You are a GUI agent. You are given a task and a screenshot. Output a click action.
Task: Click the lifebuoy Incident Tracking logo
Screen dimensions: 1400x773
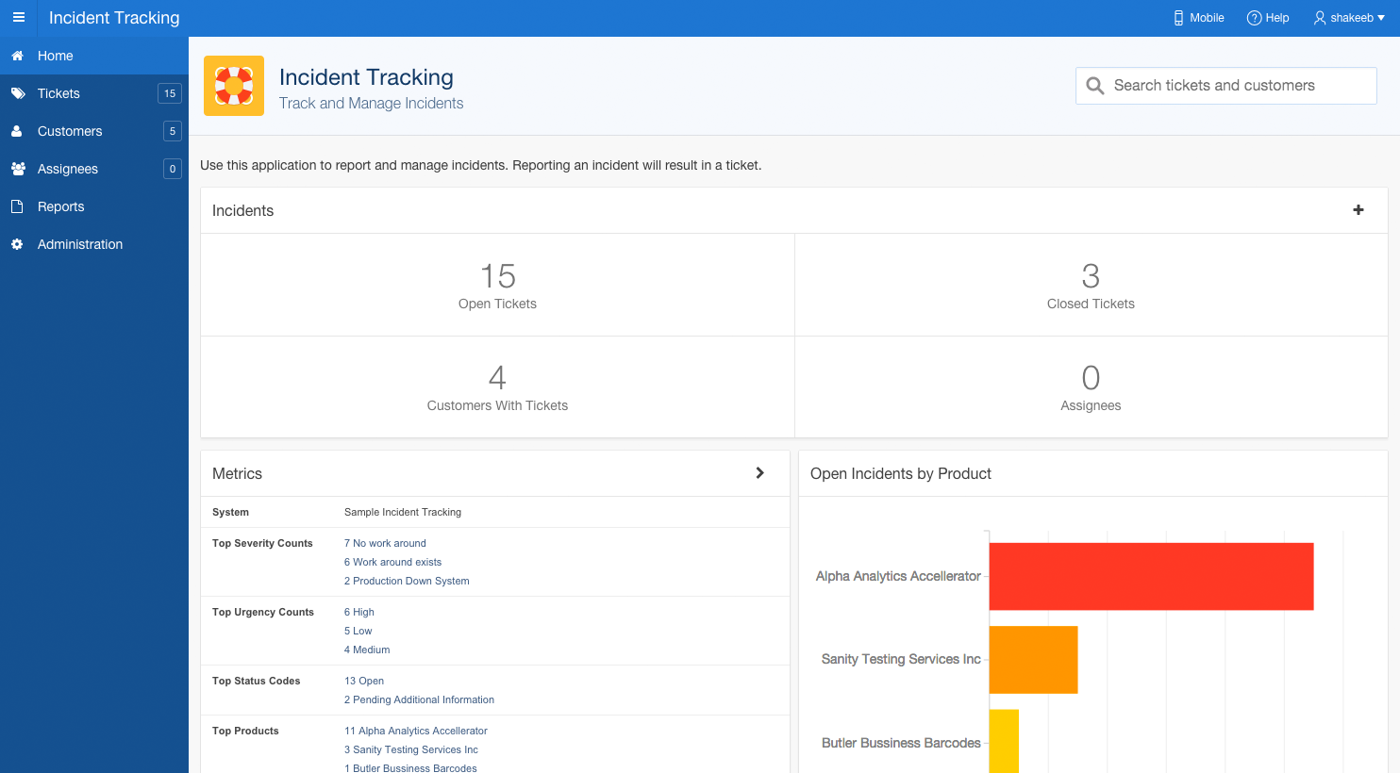point(234,86)
